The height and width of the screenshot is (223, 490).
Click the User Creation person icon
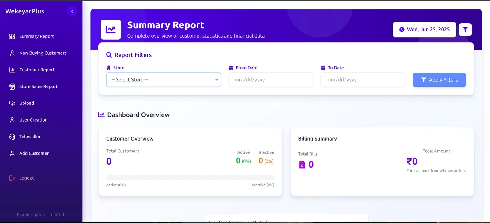tap(12, 120)
